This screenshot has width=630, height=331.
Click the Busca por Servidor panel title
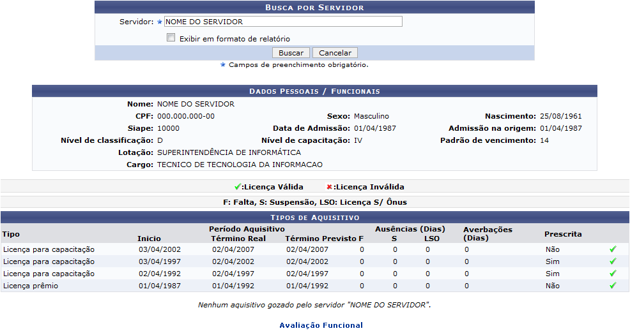tap(314, 8)
